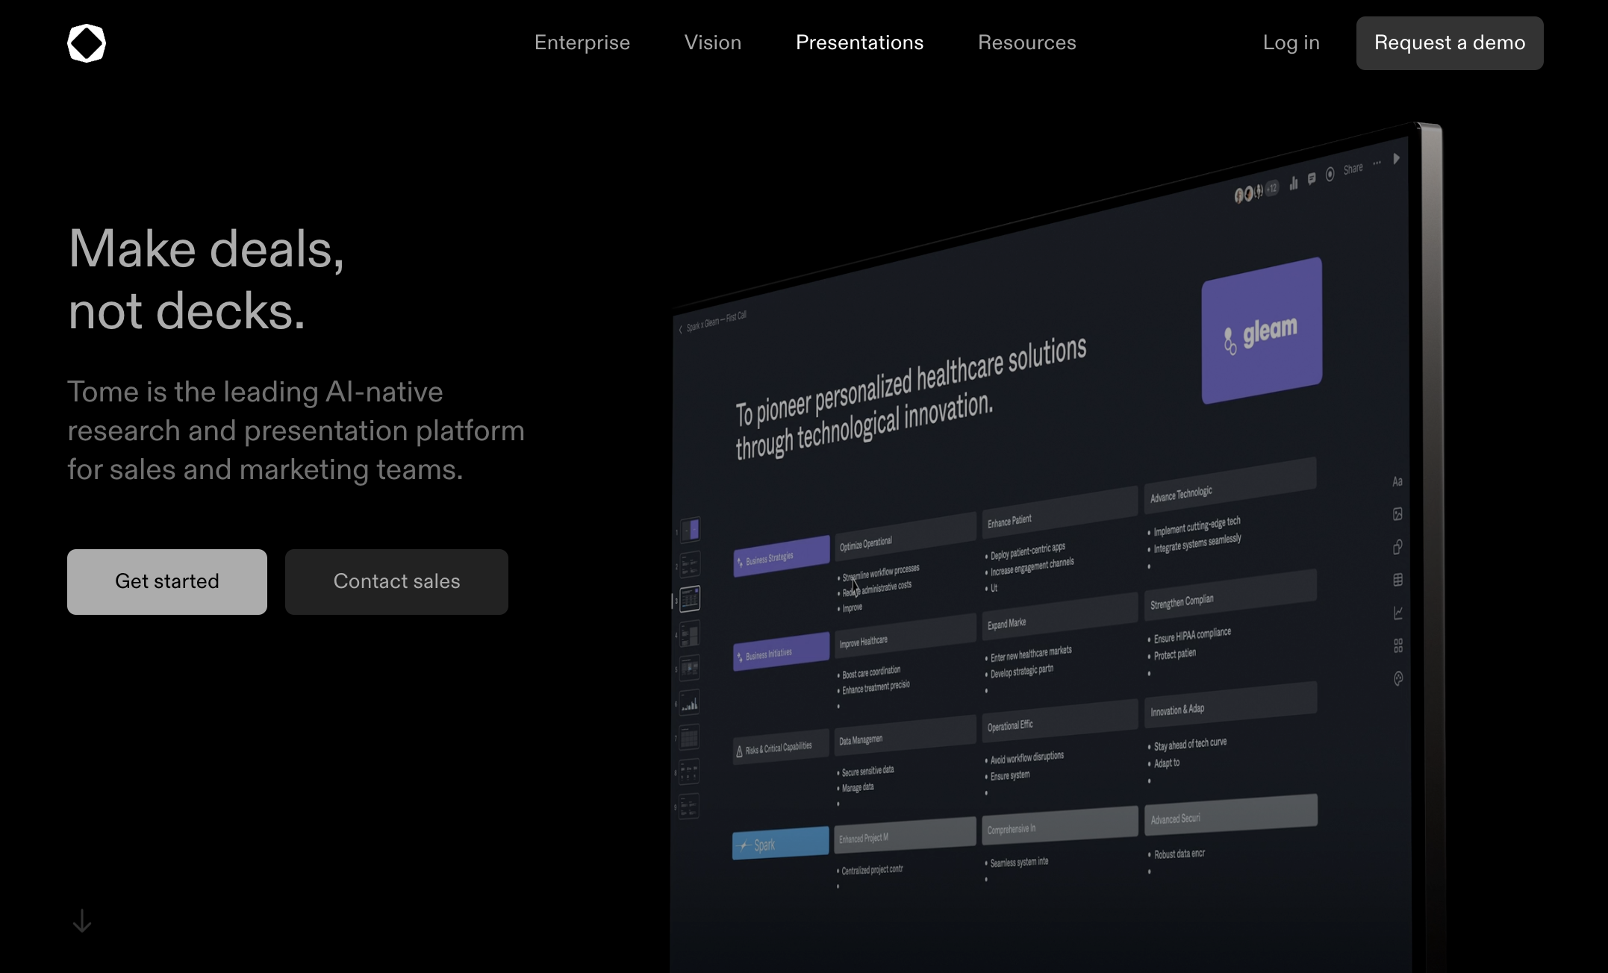Open the three-dot more options menu
Image resolution: width=1608 pixels, height=973 pixels.
tap(1377, 163)
